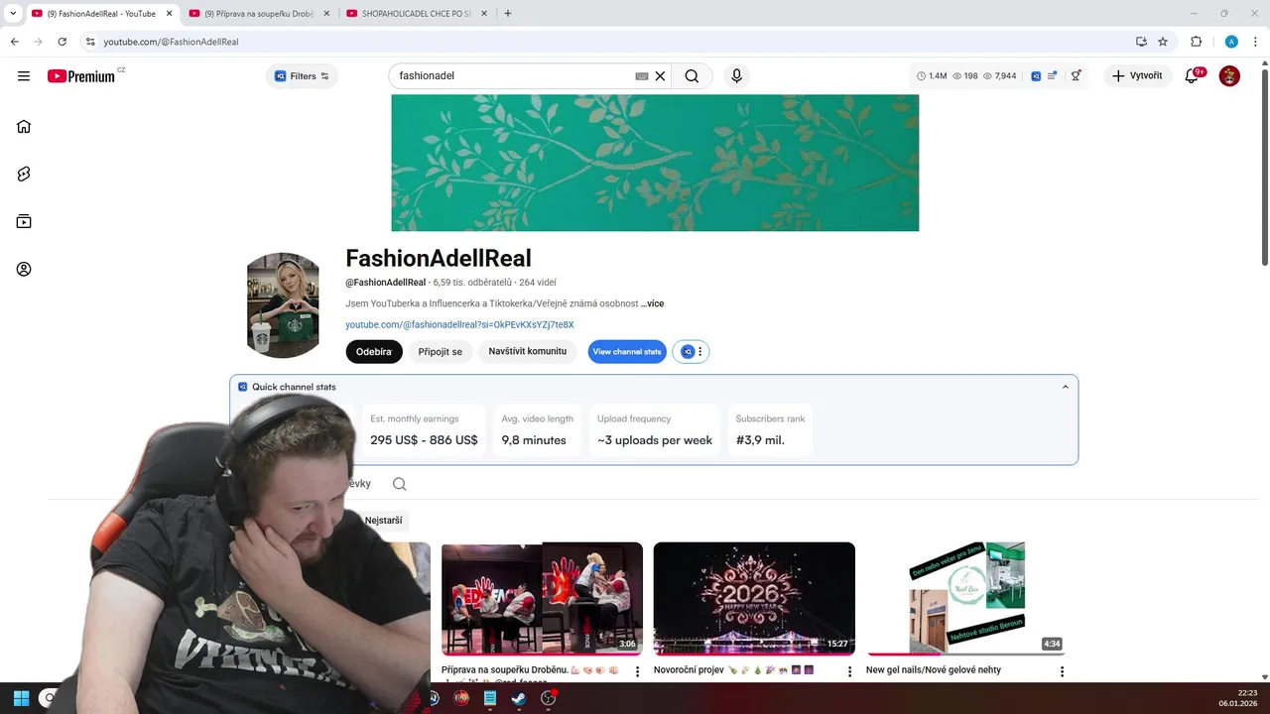
Task: Switch to FashionAdellReal - YouTube browser tab
Action: pyautogui.click(x=100, y=14)
